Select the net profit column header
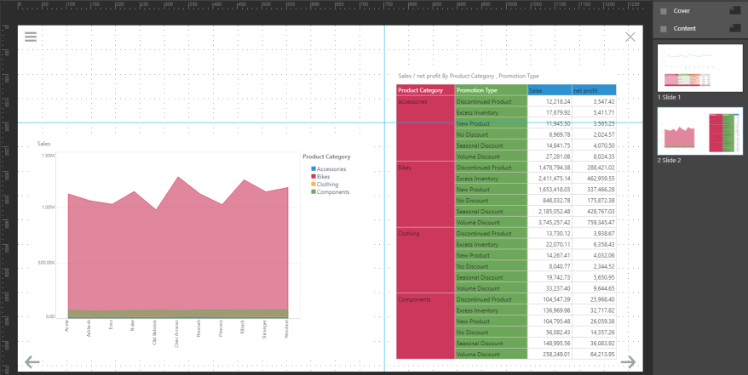 (593, 90)
